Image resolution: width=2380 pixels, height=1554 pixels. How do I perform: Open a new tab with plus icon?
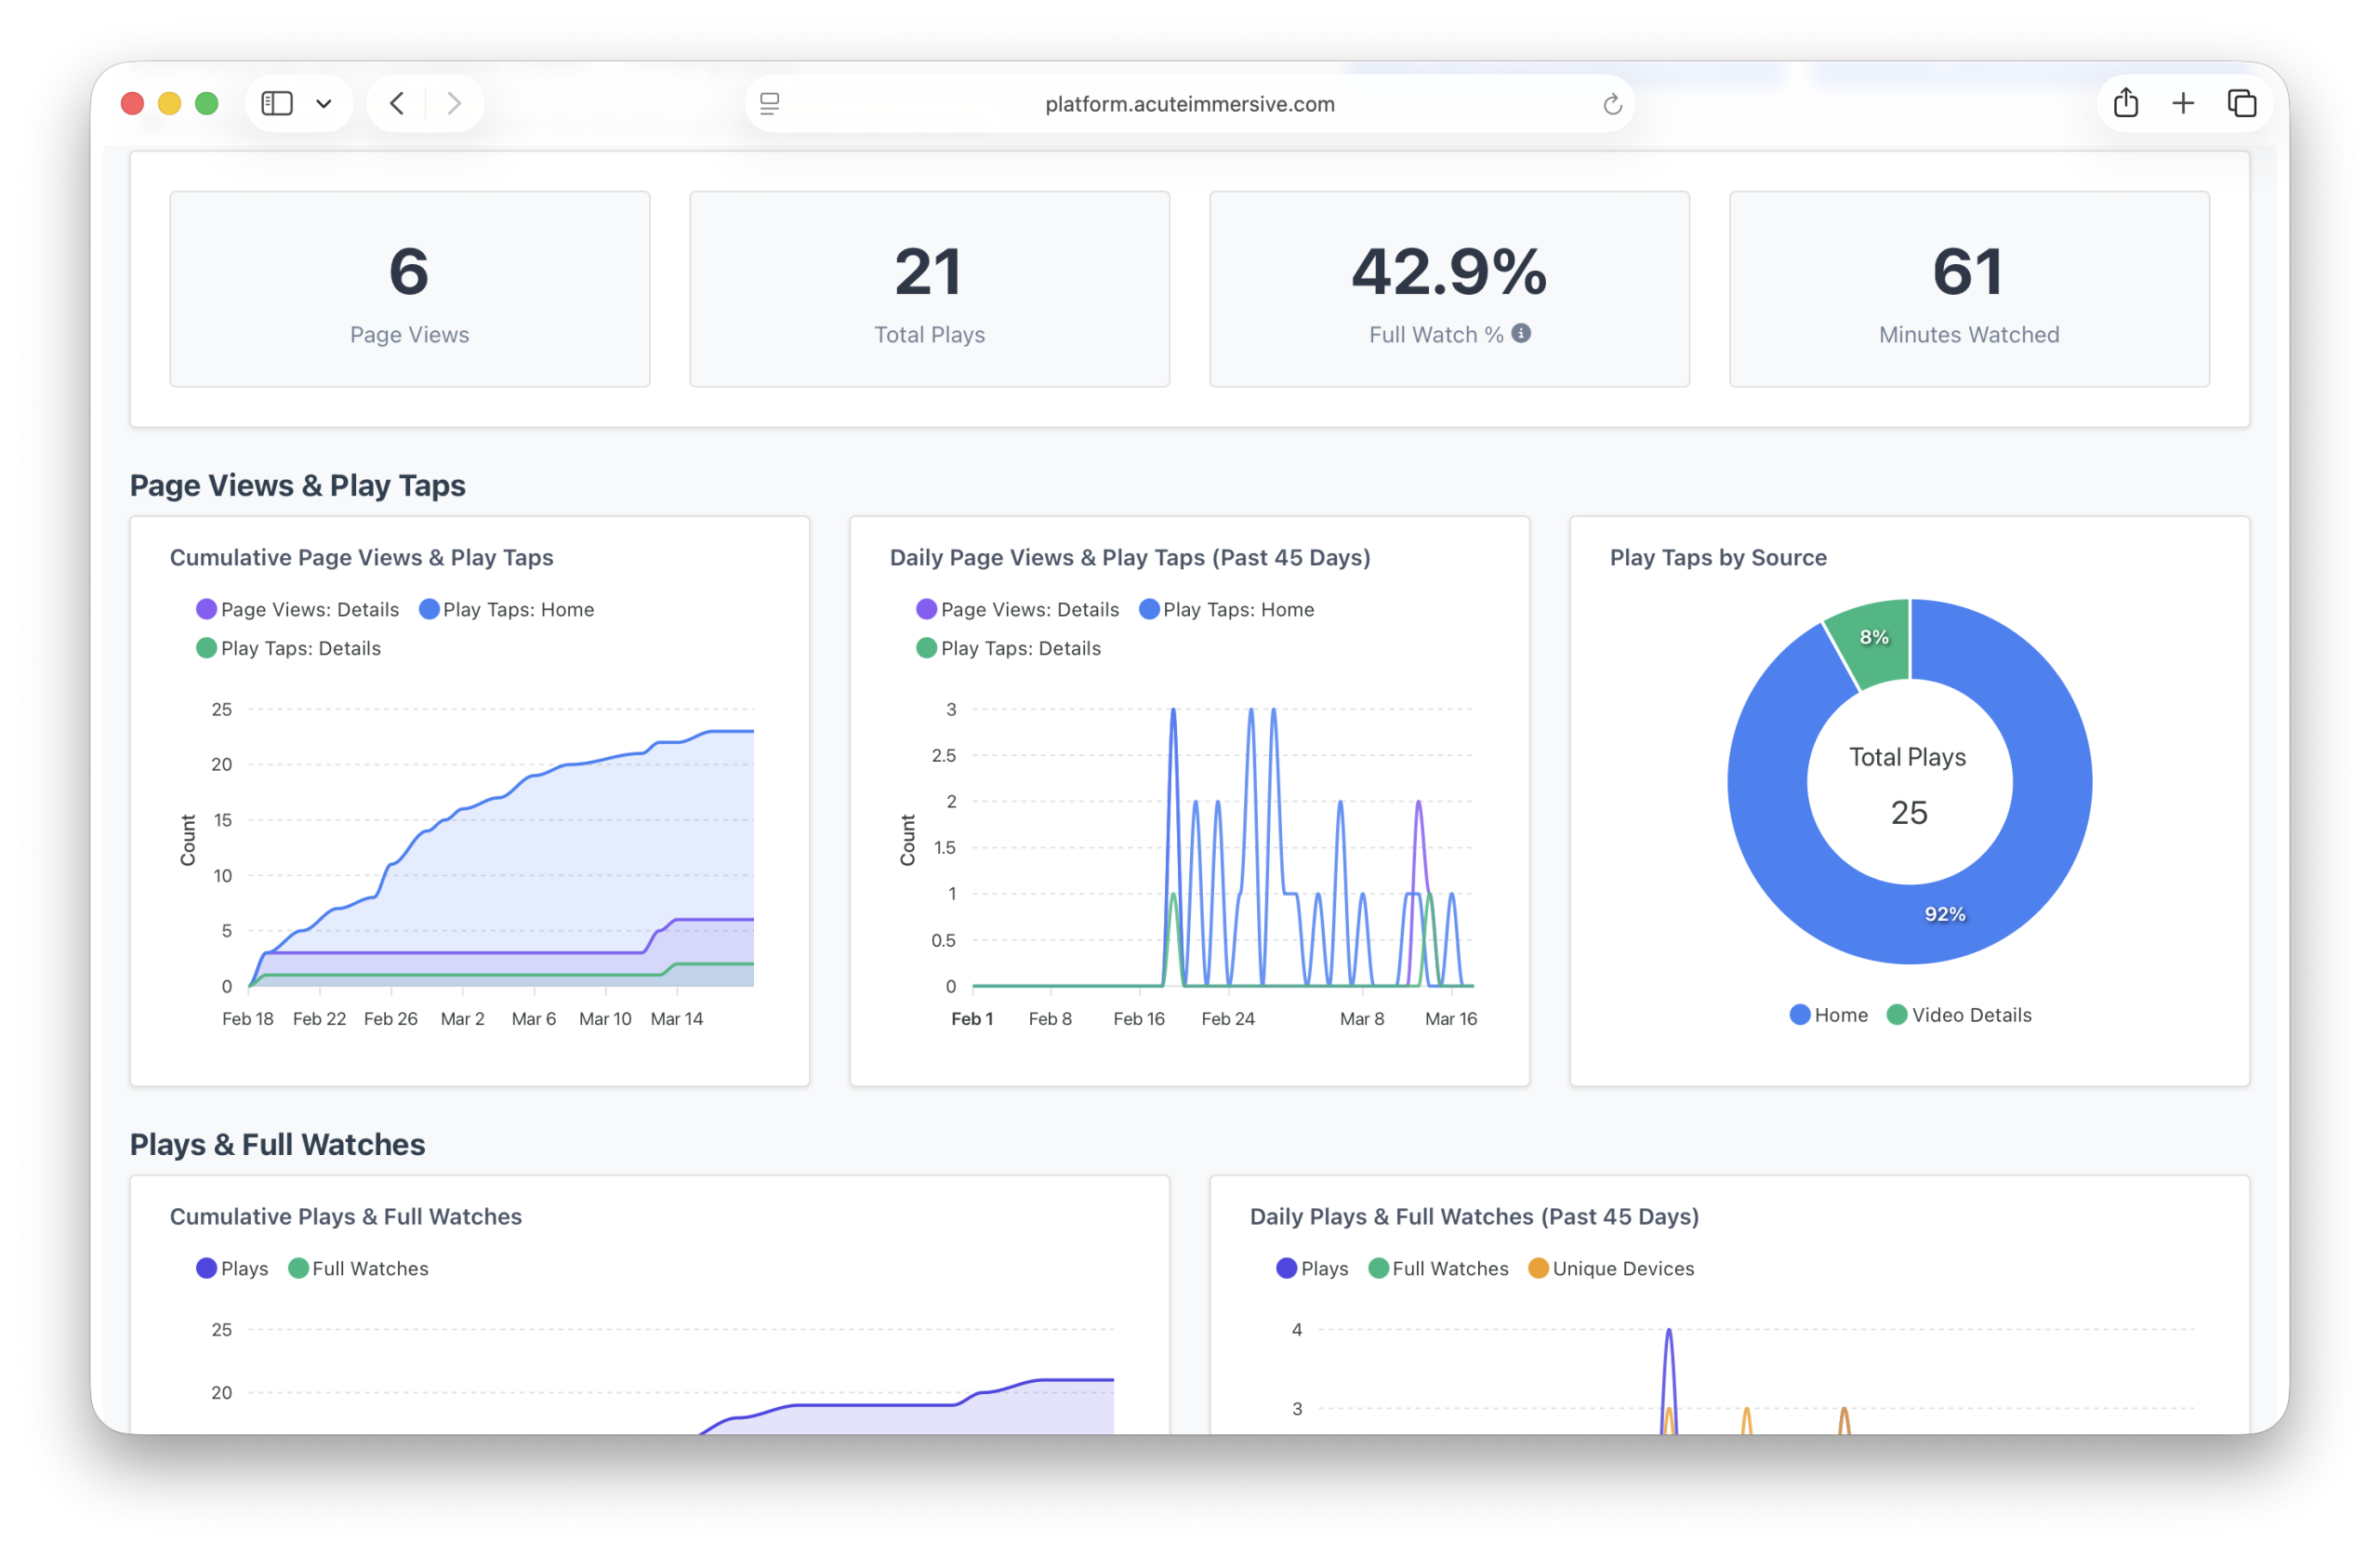pos(2183,103)
